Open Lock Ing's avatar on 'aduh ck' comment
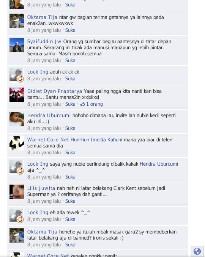Viewport: 205px width, 257px height. click(x=17, y=75)
